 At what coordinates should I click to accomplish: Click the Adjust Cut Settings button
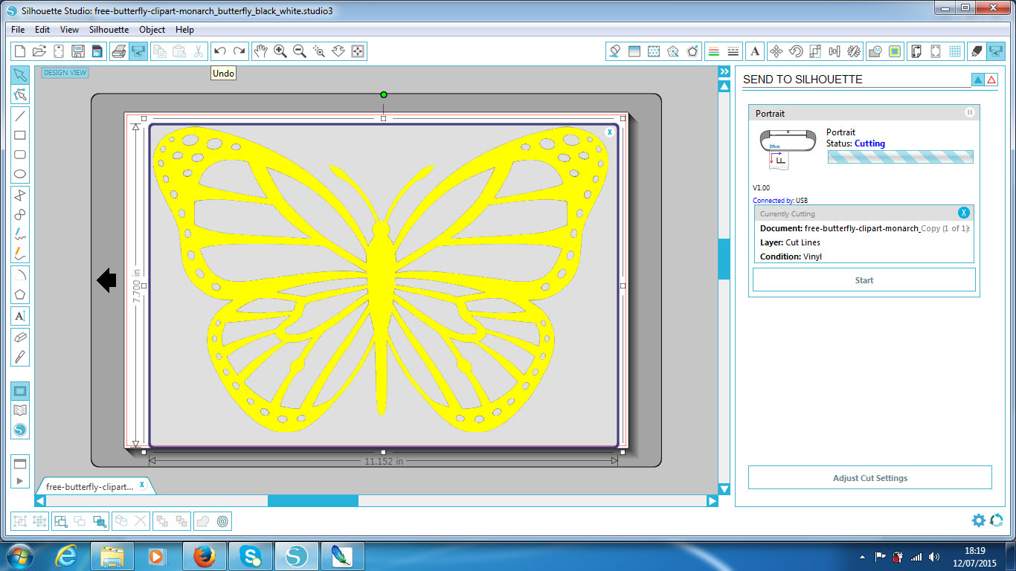(x=870, y=478)
